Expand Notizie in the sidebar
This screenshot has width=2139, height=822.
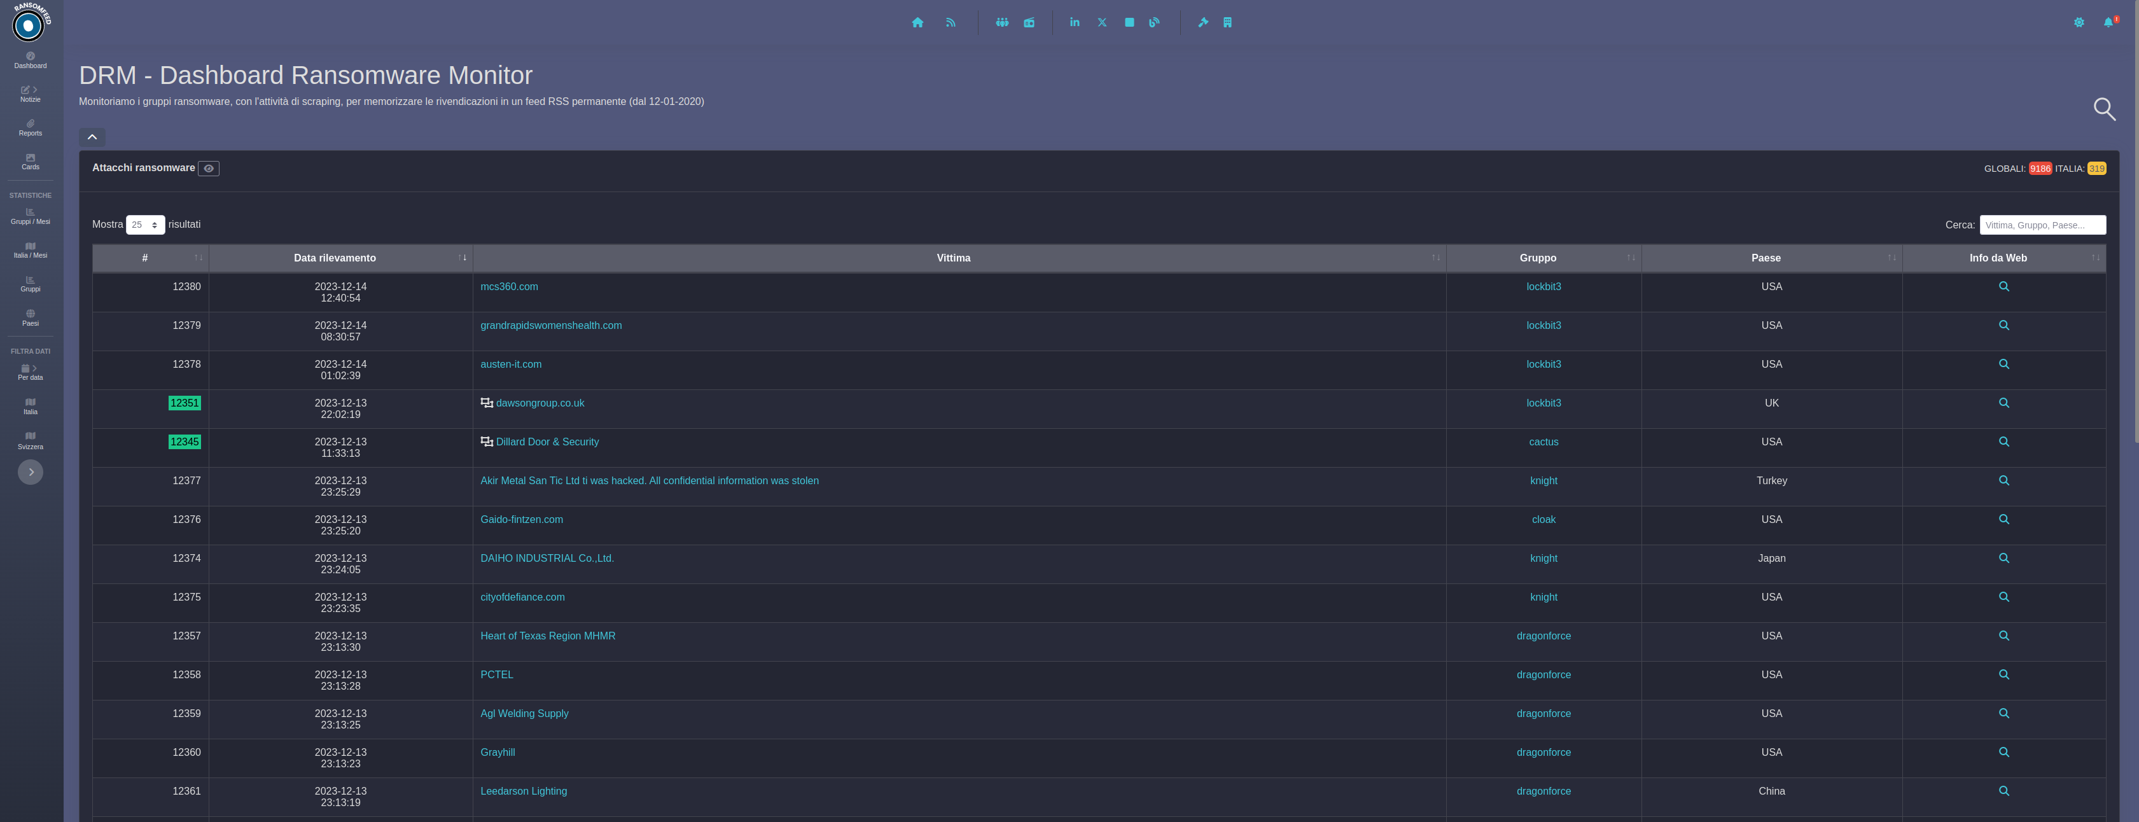tap(31, 94)
